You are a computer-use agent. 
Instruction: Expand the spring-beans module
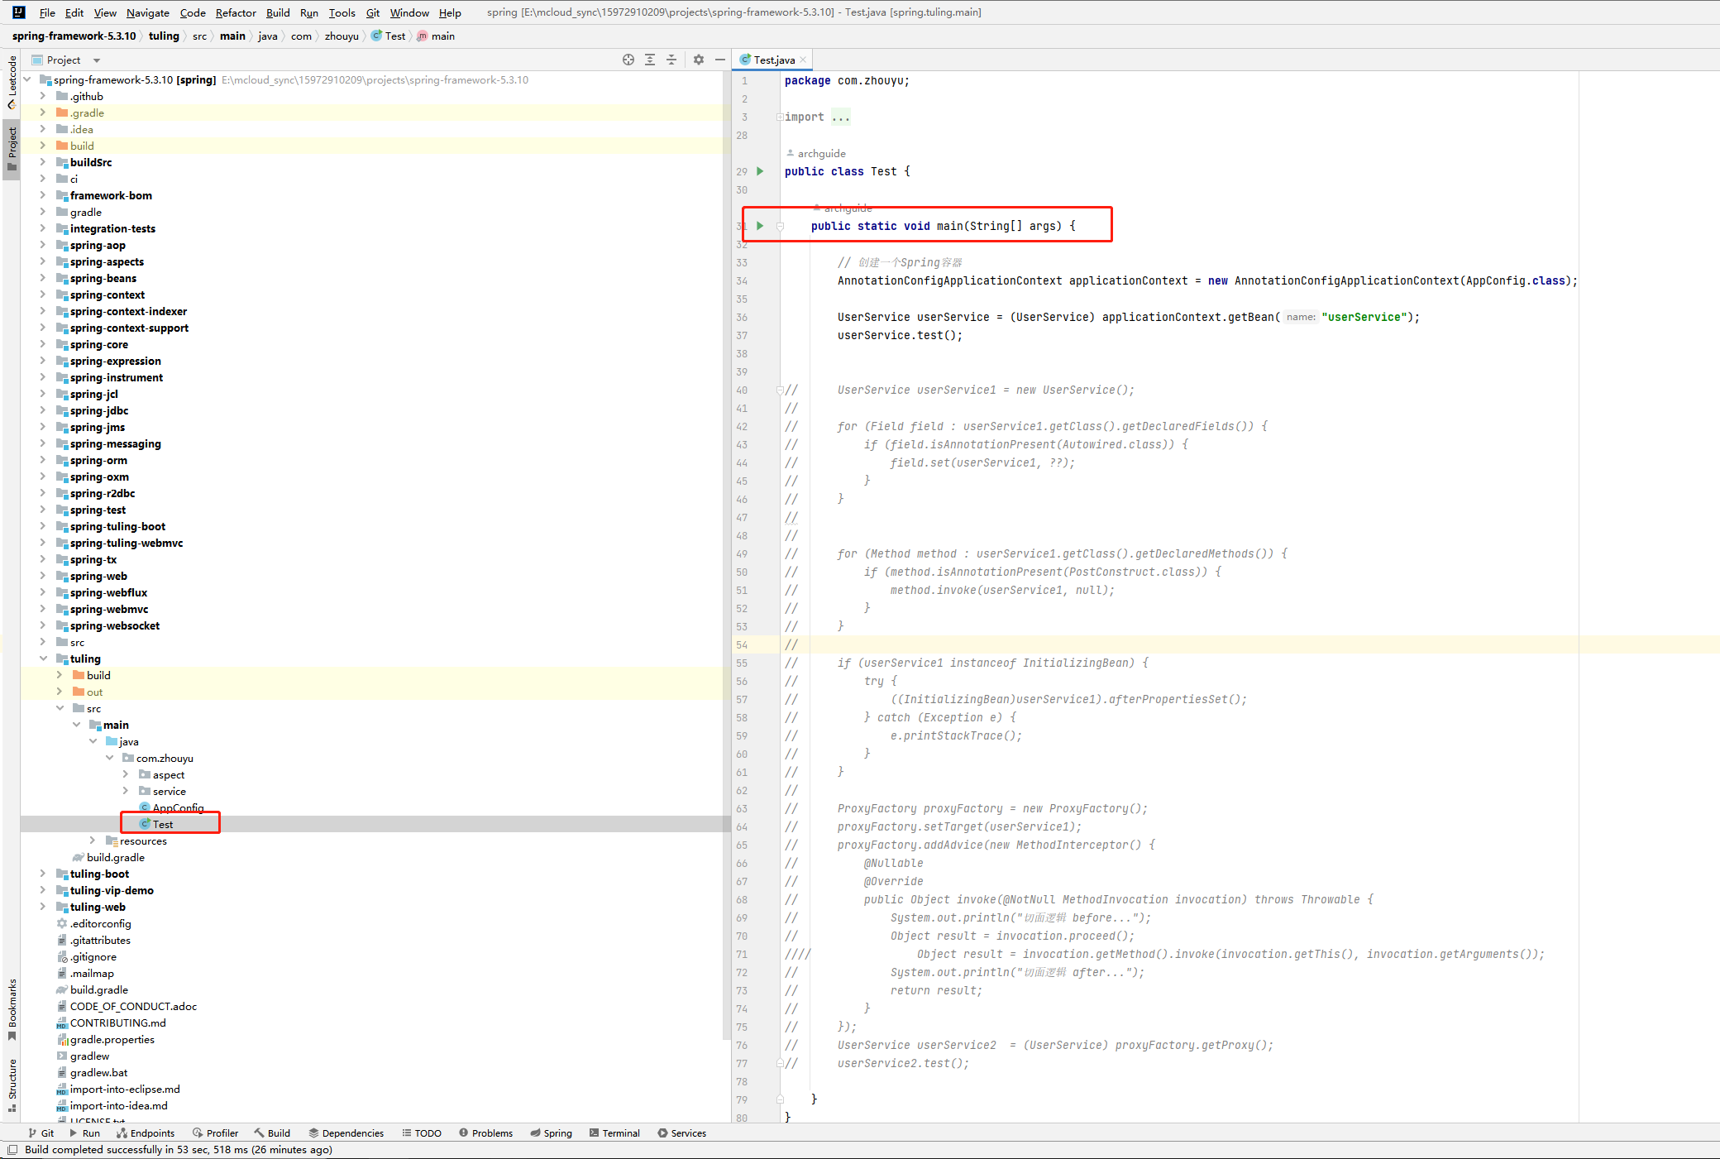[x=42, y=278]
